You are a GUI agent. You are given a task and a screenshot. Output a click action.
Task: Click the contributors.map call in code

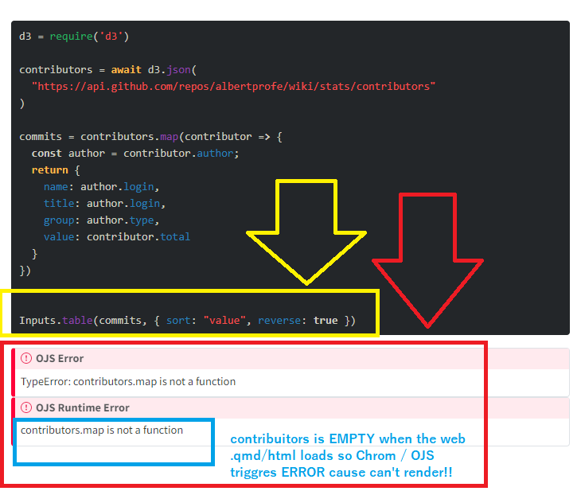point(129,136)
